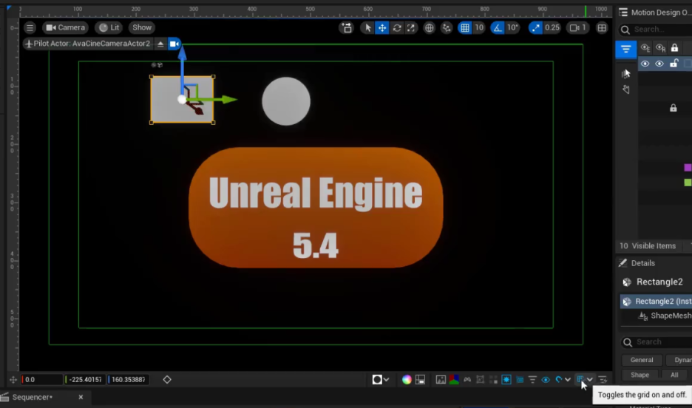Lock the selected outliner row
Image resolution: width=692 pixels, height=408 pixels.
coord(674,64)
